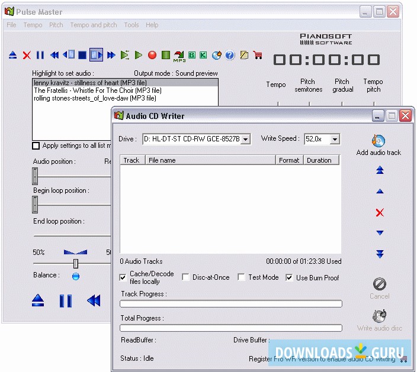Screen dimensions: 417x372
Task: Move track up with single up arrow
Action: point(380,191)
